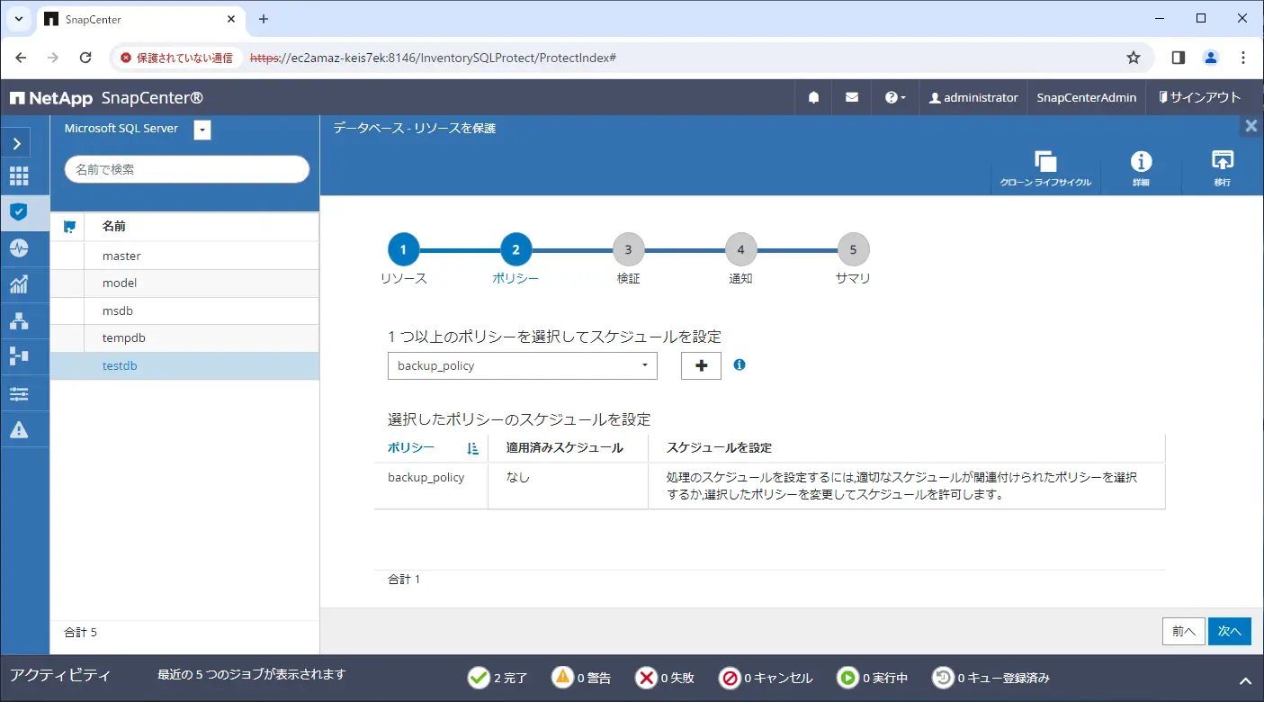Click the SnapCenterAdmin role
Viewport: 1264px width, 702px height.
pos(1086,97)
